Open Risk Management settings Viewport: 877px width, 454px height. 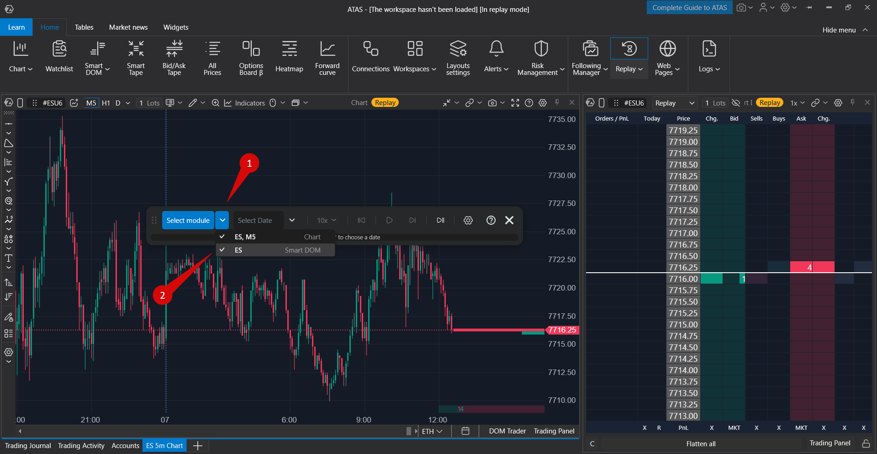pos(538,58)
